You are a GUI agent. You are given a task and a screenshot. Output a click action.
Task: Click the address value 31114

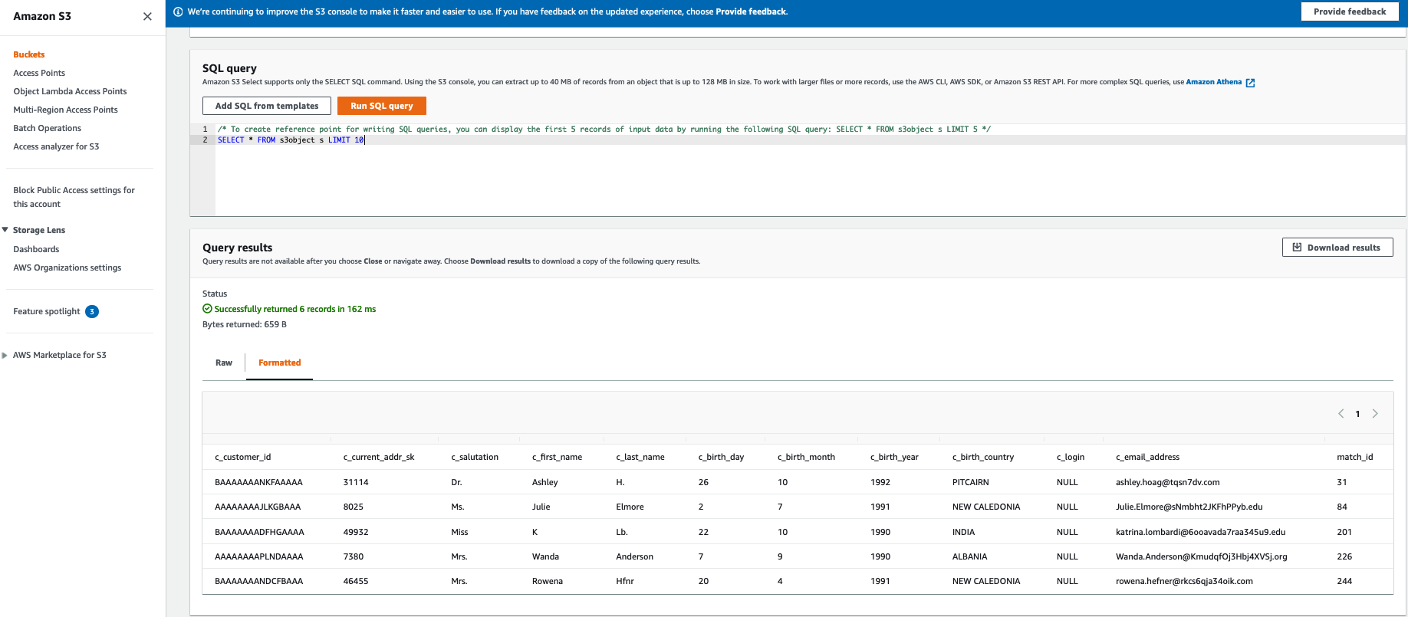click(x=356, y=482)
